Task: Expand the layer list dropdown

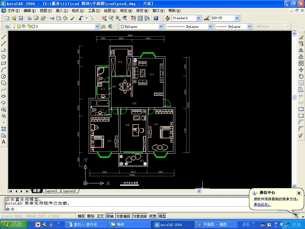Action: click(x=97, y=27)
